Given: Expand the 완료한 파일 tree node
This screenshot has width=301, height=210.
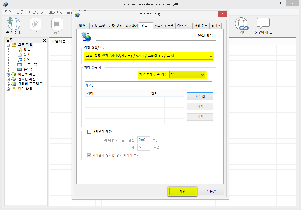Looking at the screenshot, I should tap(8, 79).
